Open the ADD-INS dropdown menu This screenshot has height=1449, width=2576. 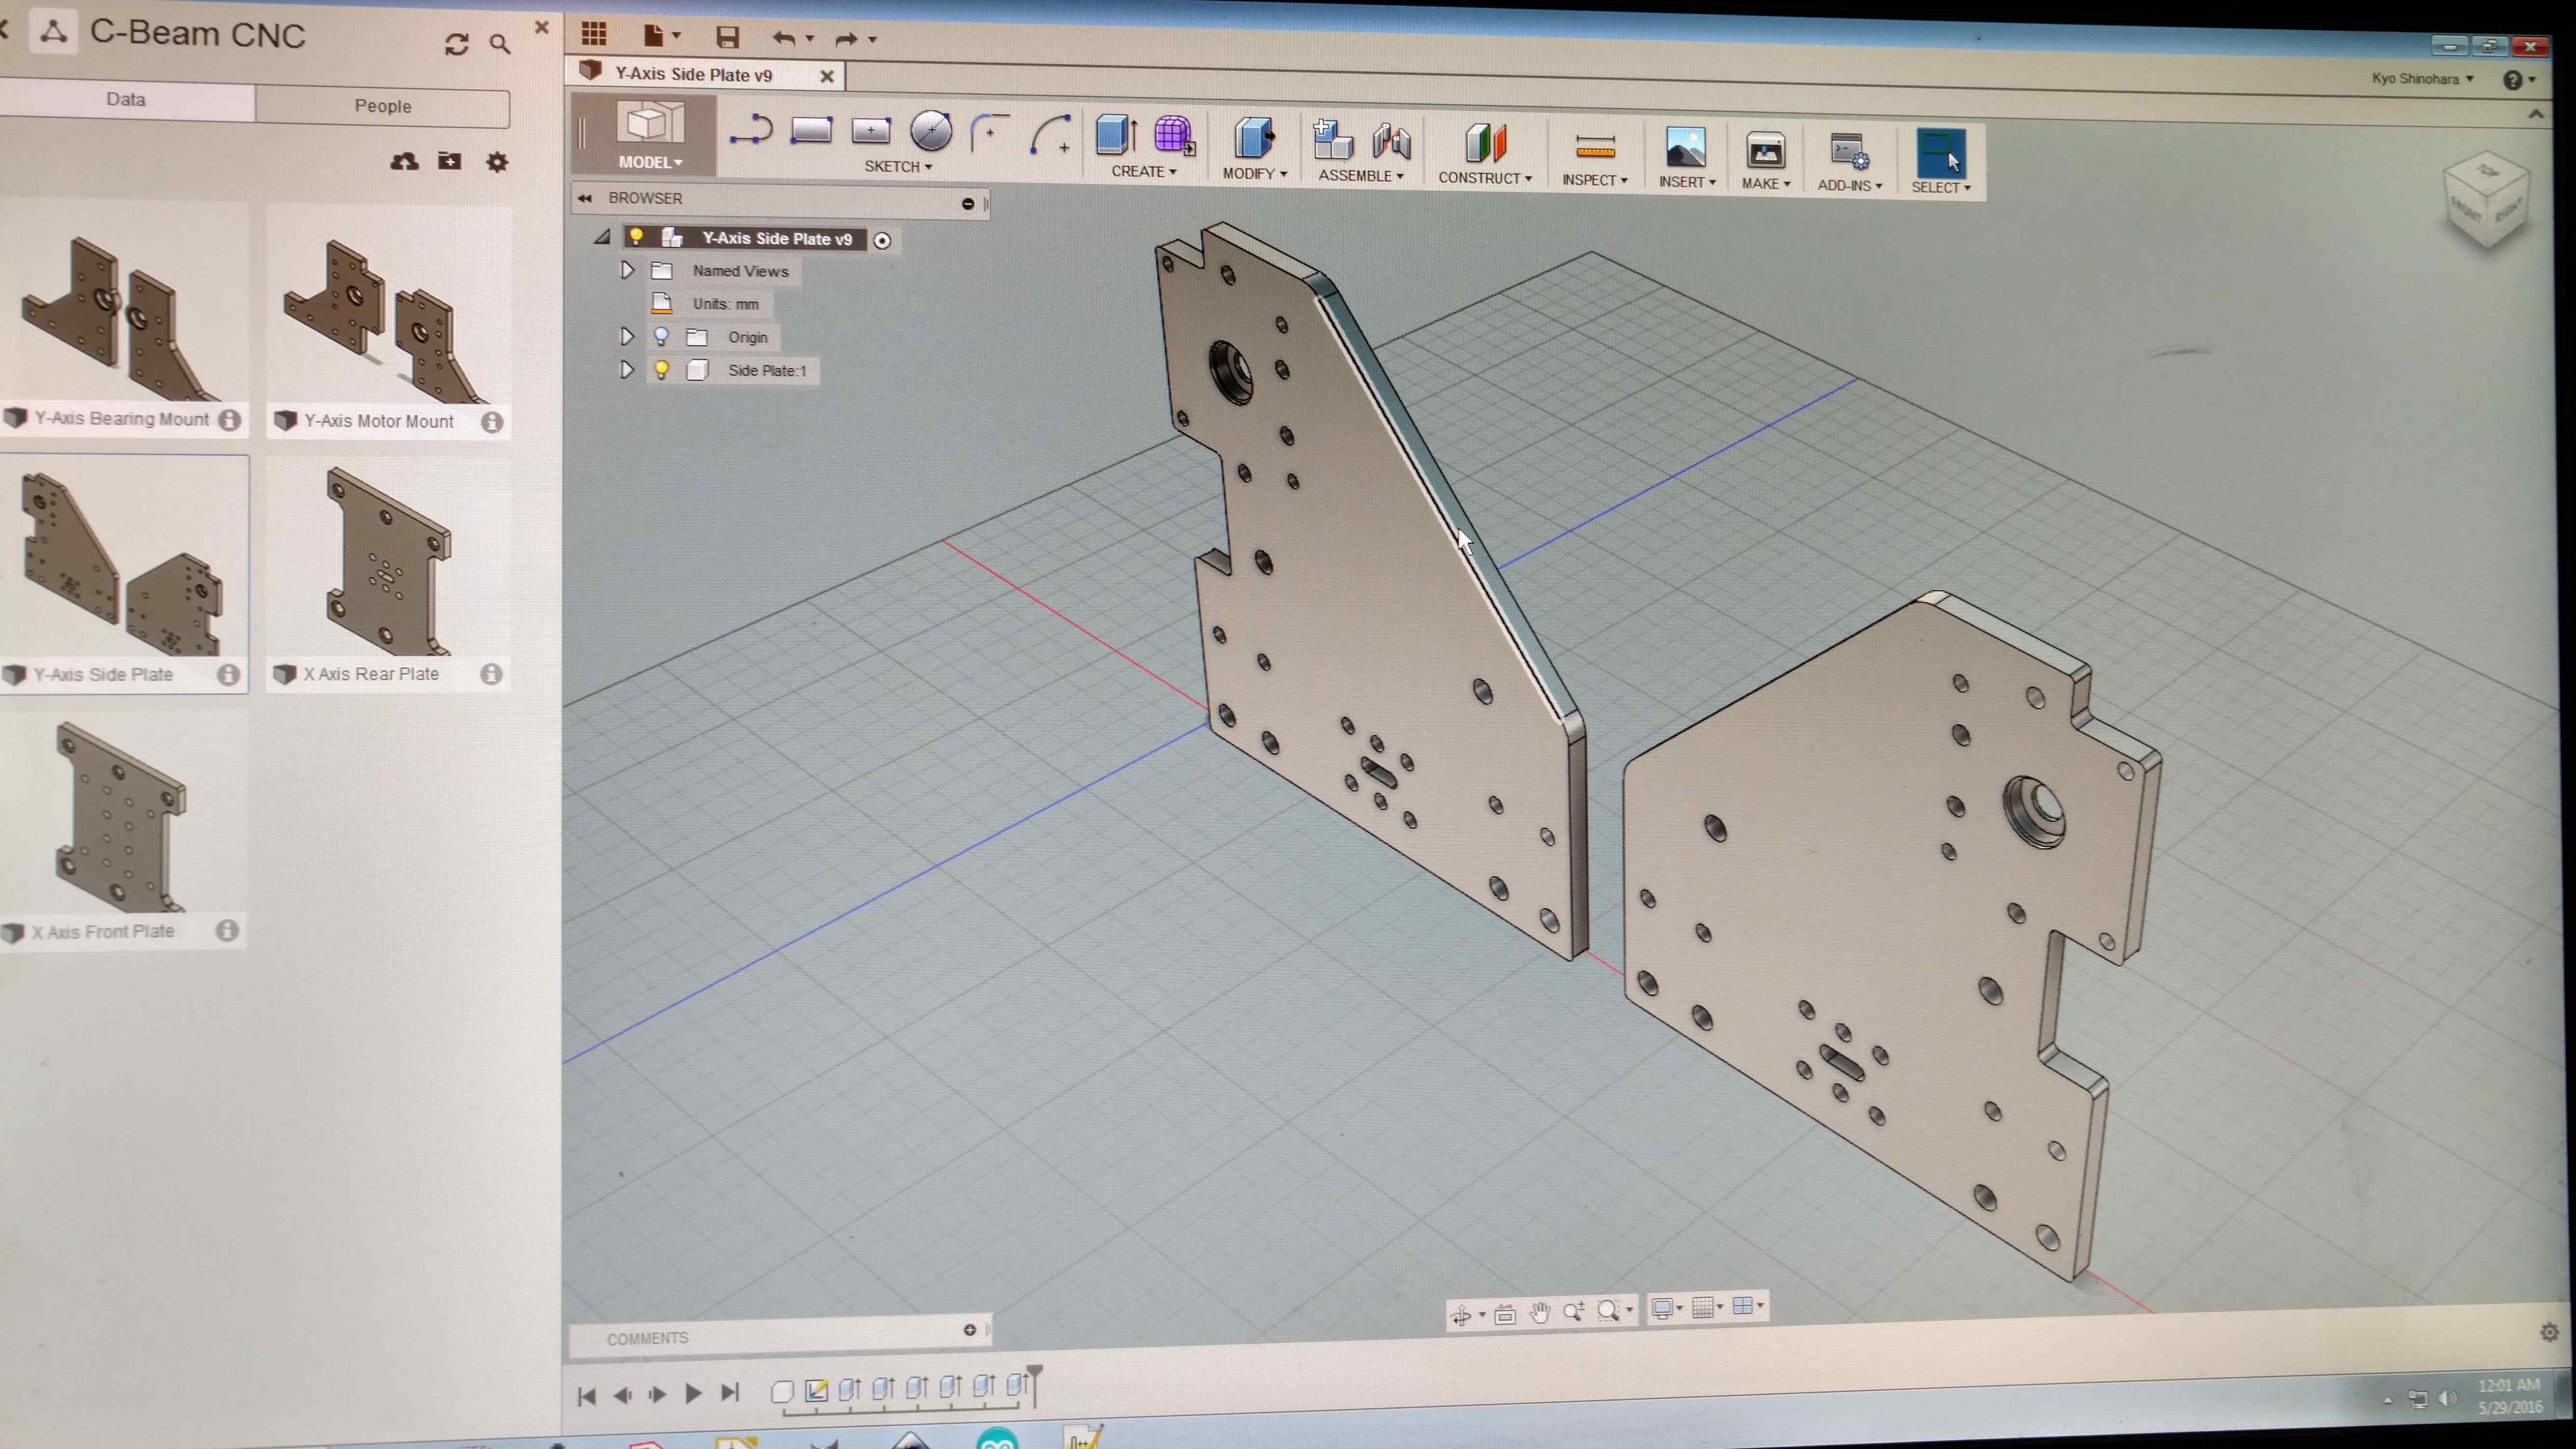[1850, 186]
